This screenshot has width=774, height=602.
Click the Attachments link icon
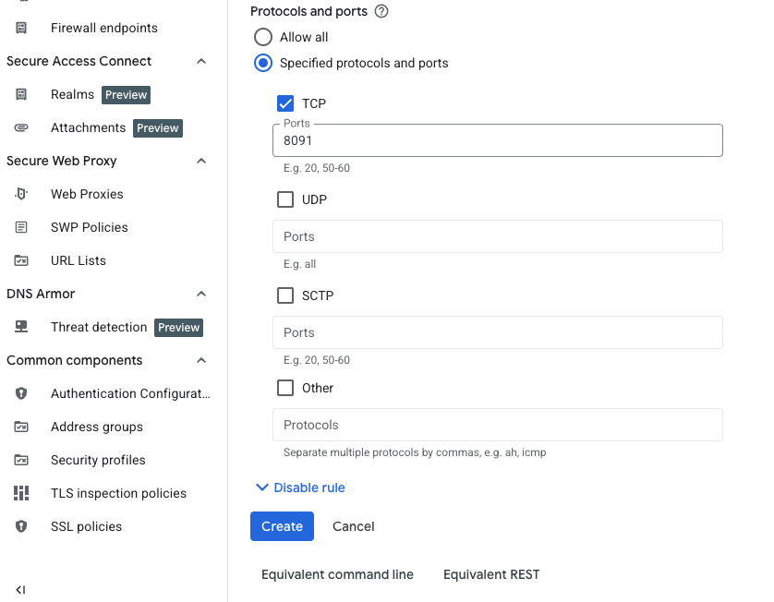click(x=20, y=127)
